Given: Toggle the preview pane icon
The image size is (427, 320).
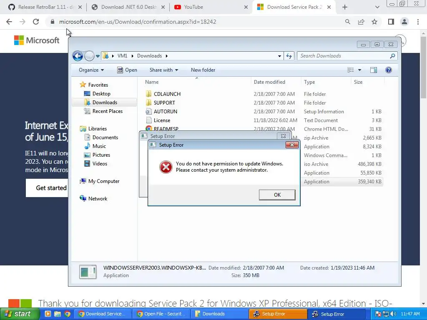Looking at the screenshot, I should coord(373,70).
